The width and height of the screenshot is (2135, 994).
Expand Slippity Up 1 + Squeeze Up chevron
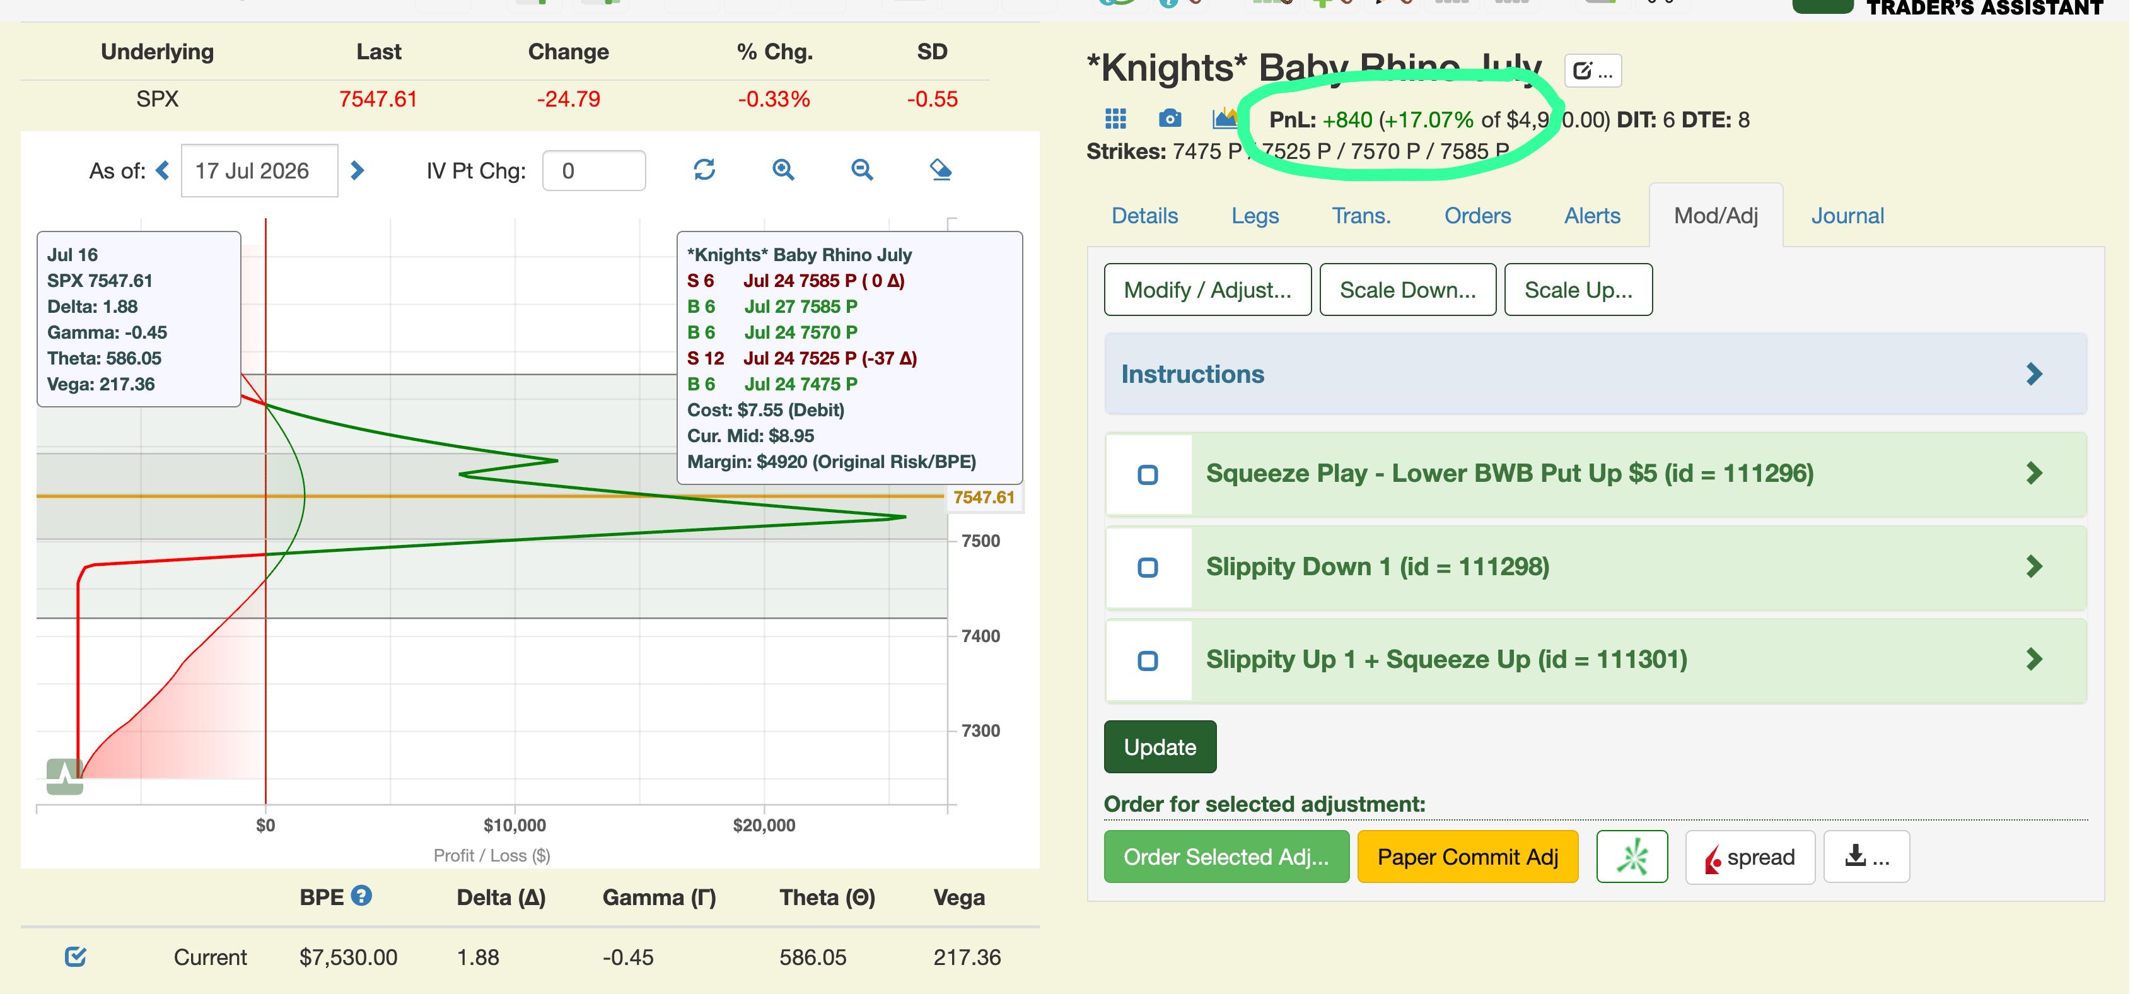[x=2034, y=659]
